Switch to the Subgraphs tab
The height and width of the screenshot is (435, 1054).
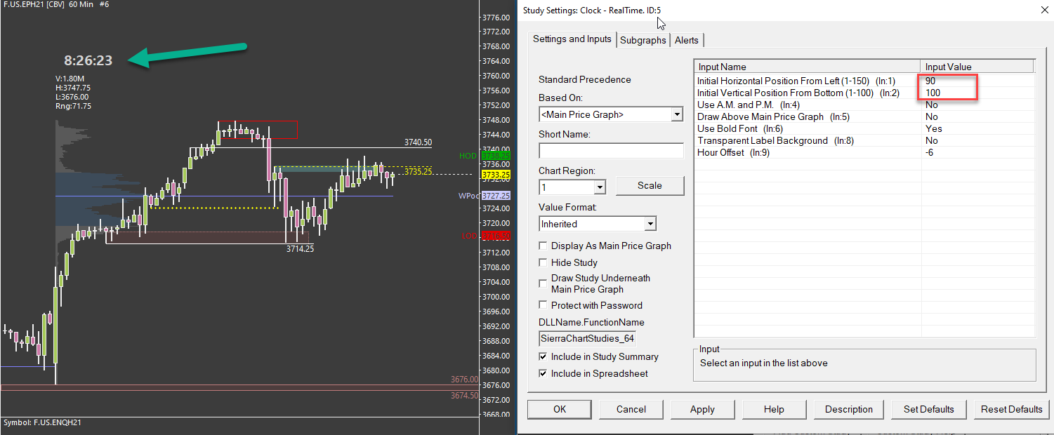tap(643, 40)
